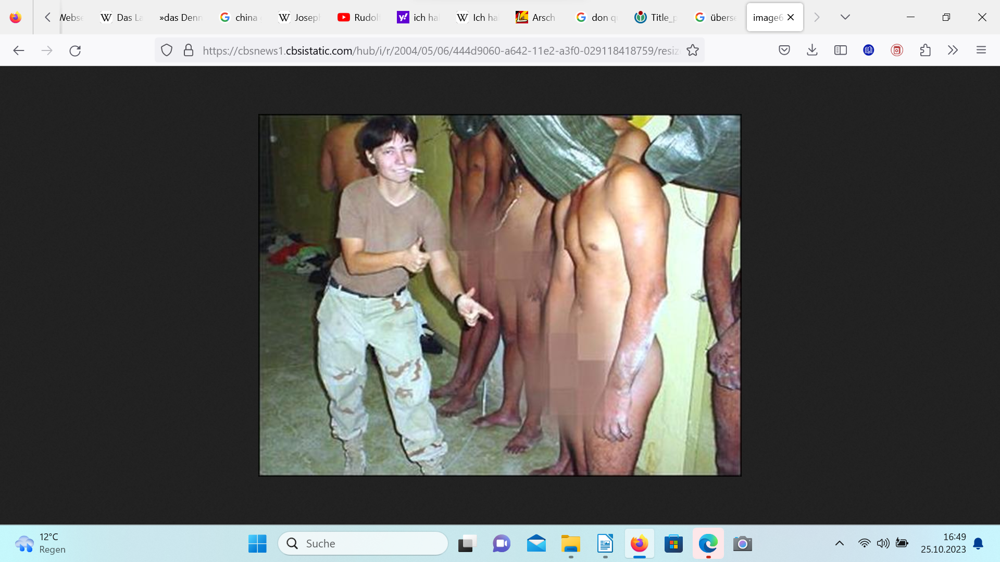Switch to the Das La Wikipedia tab
1000x562 pixels.
click(121, 17)
